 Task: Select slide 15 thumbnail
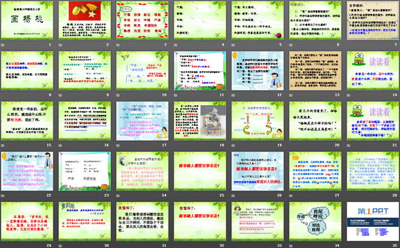27,121
